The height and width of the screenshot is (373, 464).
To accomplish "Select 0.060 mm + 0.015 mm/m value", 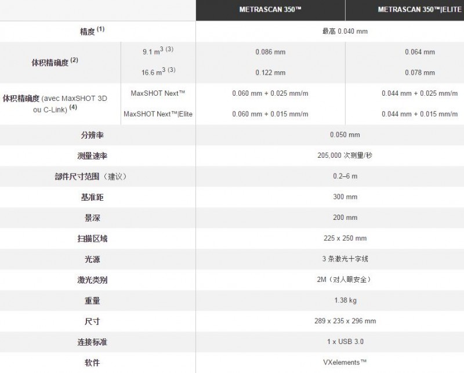I will coord(270,114).
